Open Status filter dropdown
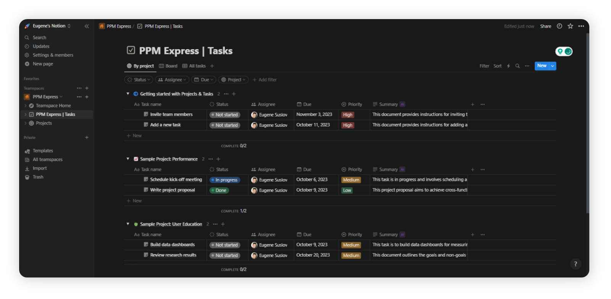This screenshot has height=299, width=611. 139,80
